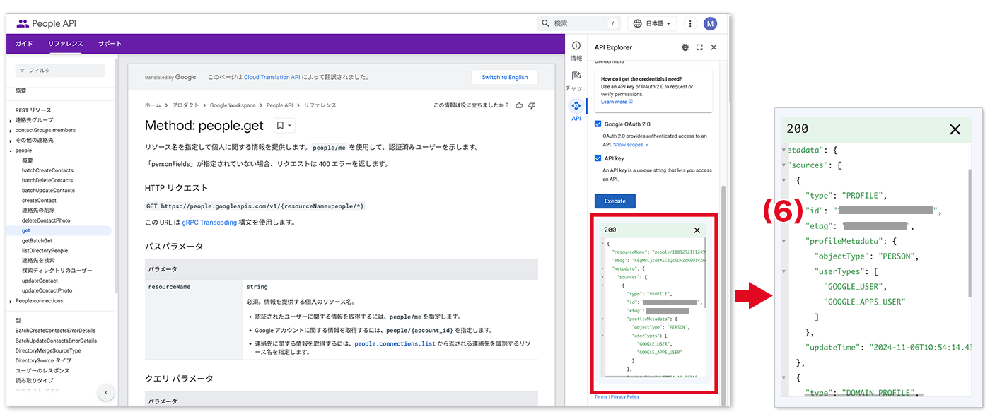
Task: Click the bug report icon in API Explorer
Action: coord(685,47)
